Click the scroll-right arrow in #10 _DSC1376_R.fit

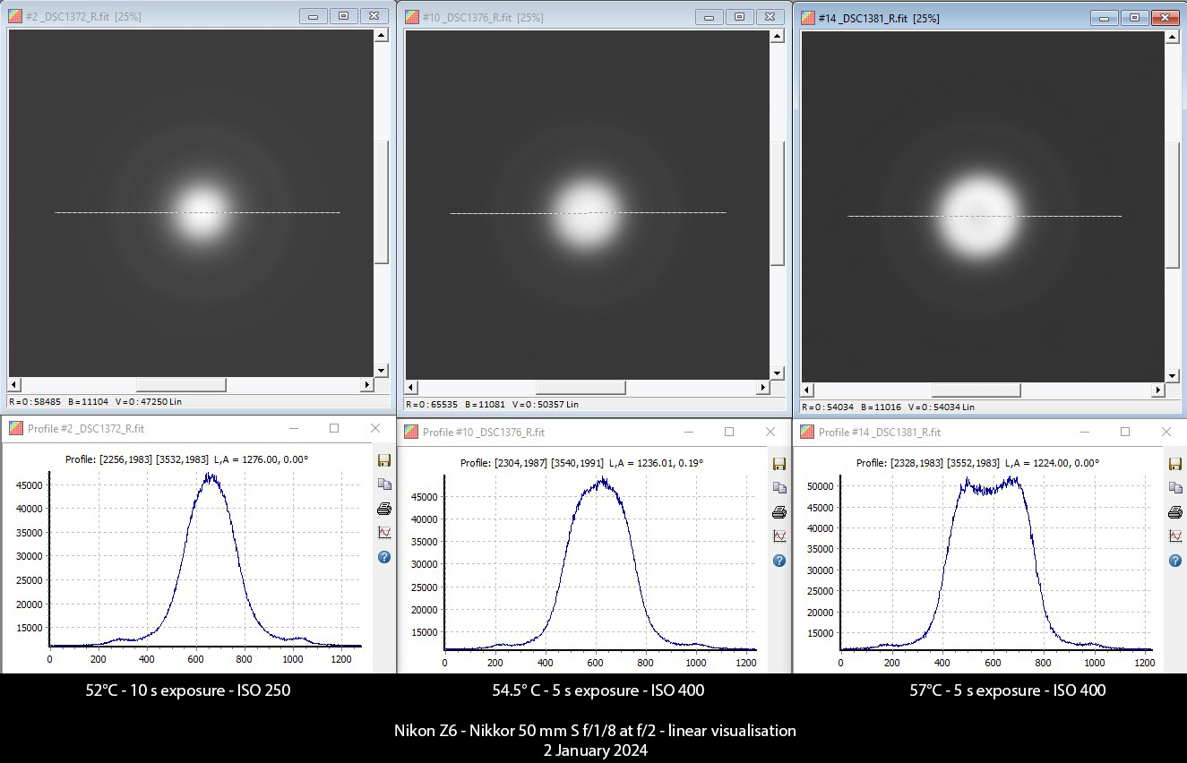[762, 388]
